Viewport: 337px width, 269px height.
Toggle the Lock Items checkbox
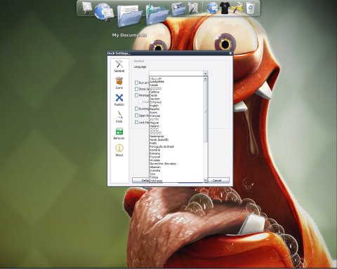point(136,123)
